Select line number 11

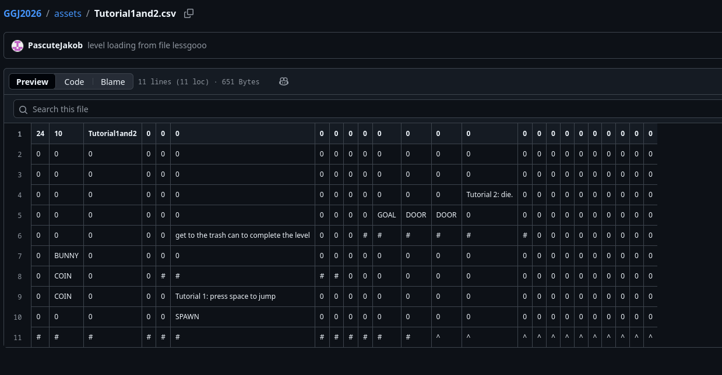[18, 337]
